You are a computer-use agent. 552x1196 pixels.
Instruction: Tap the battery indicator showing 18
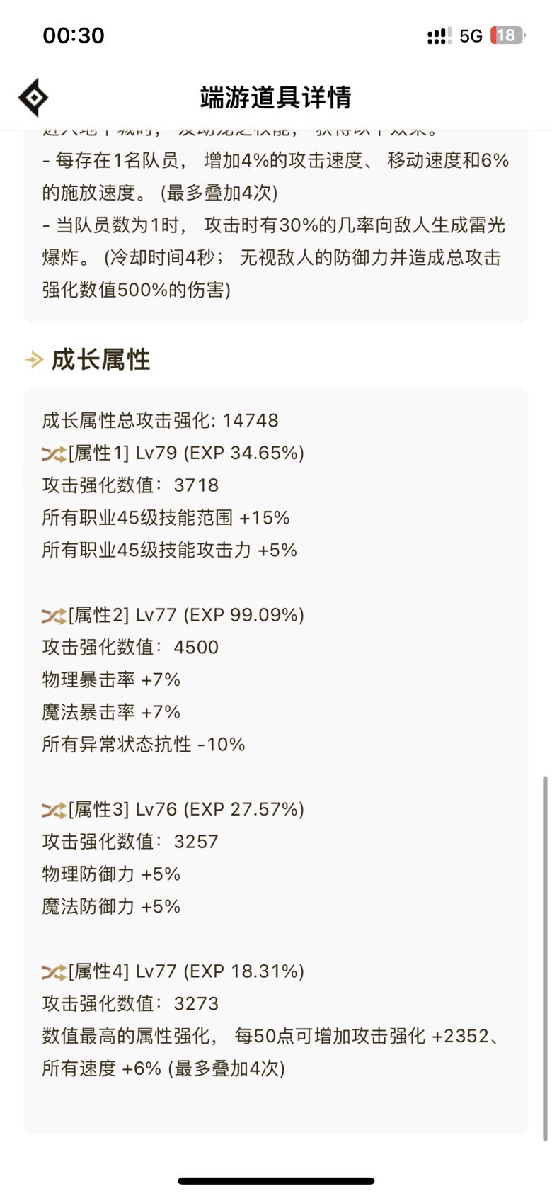point(508,35)
